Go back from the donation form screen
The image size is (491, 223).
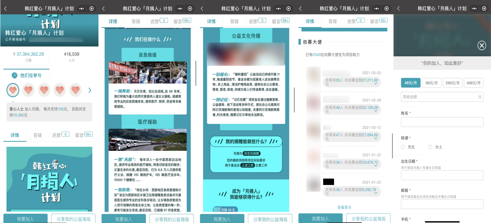[x=398, y=9]
